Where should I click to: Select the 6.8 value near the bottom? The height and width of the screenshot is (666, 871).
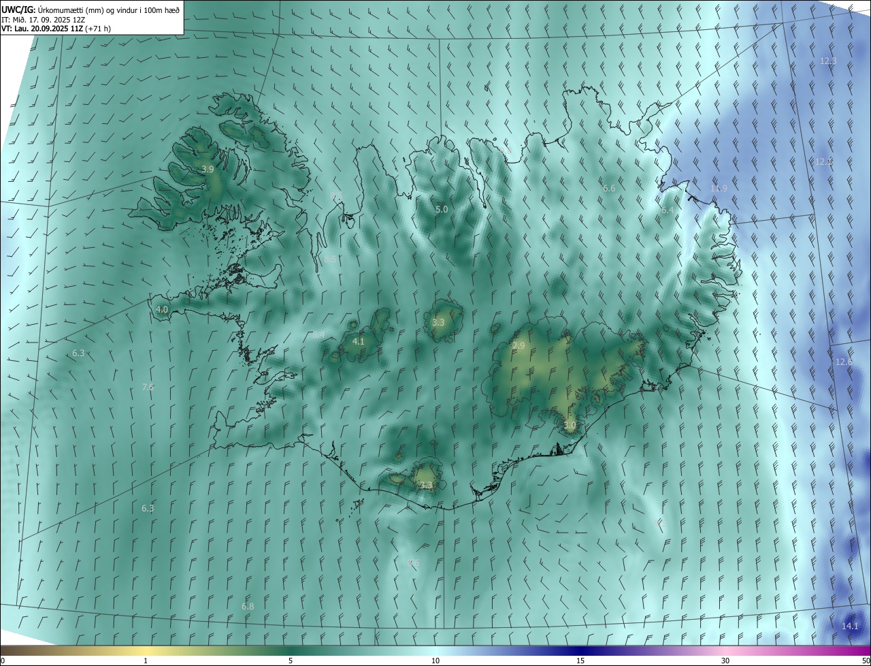click(248, 606)
